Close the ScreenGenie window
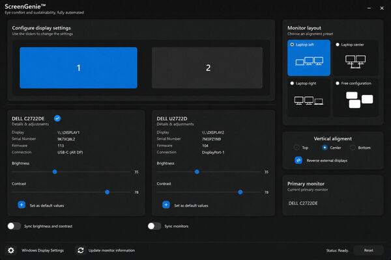This screenshot has width=391, height=260. coord(382,8)
